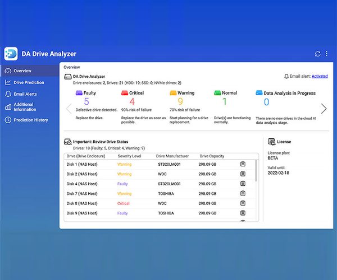The image size is (337, 280).
Task: Select the Warning count 9
Action: point(180,101)
